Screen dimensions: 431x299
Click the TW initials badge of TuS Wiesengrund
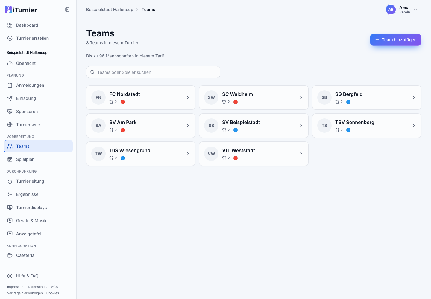(98, 154)
